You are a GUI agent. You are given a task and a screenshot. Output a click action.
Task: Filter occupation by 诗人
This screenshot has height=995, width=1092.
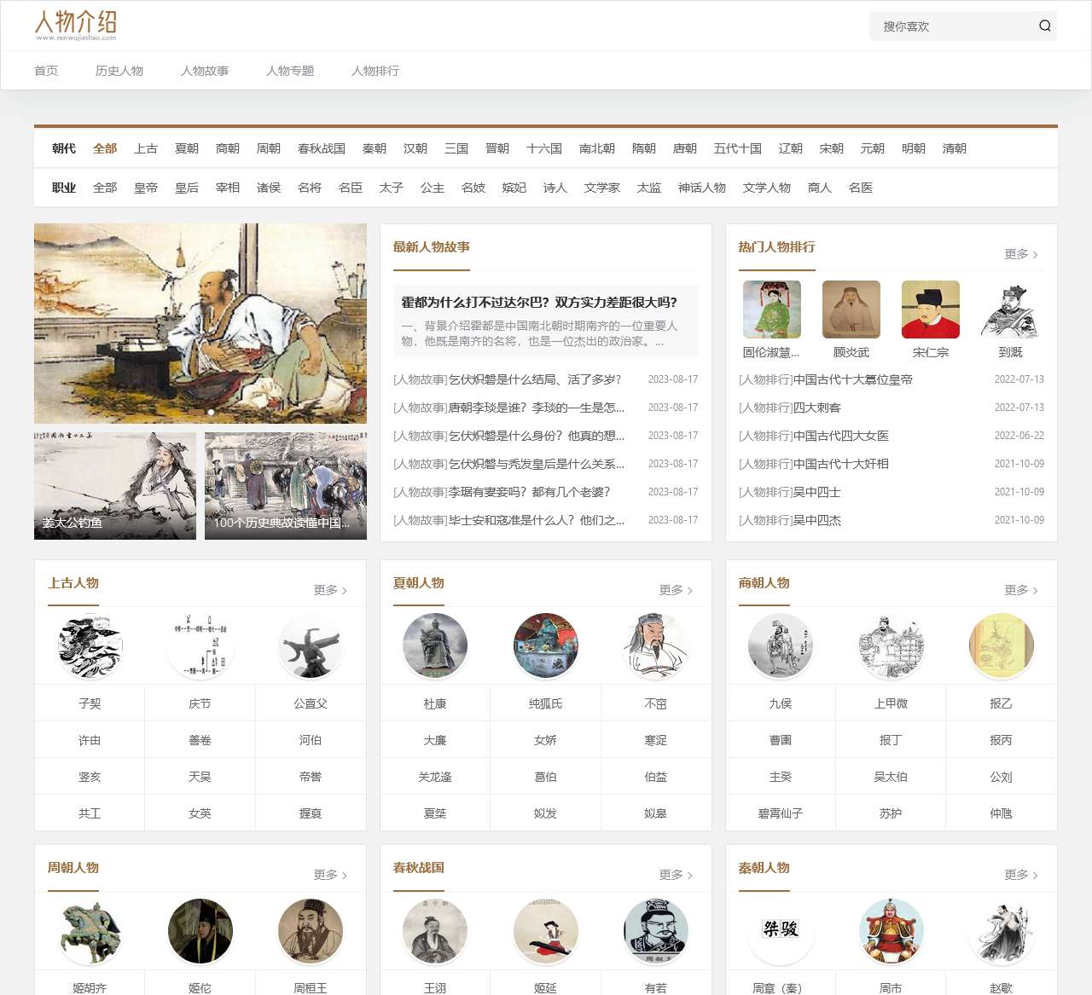tap(555, 188)
